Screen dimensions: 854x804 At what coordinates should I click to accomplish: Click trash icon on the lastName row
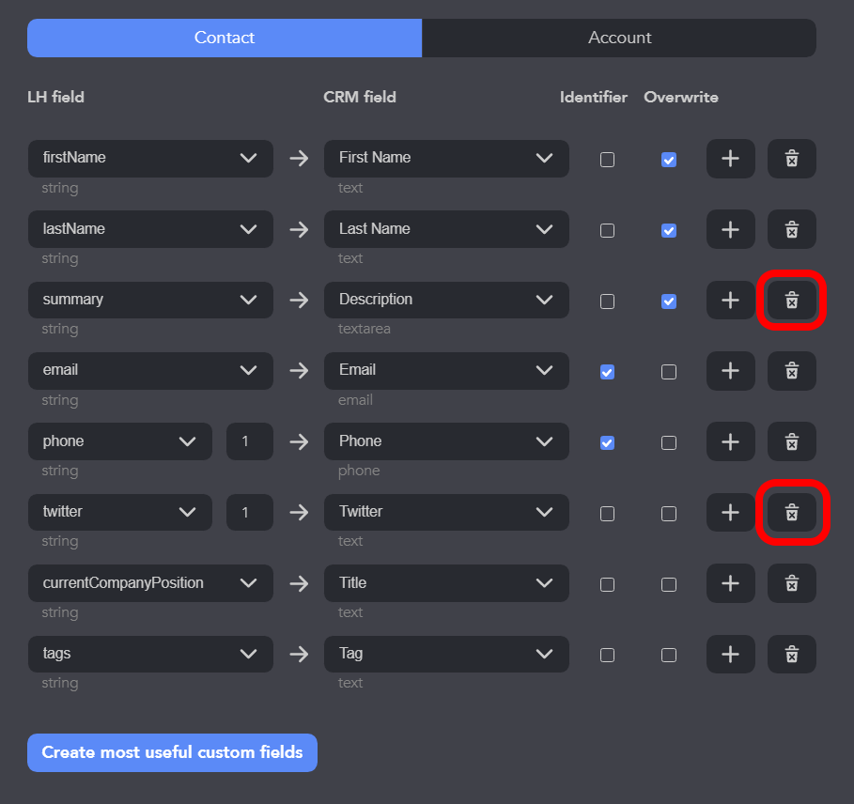(x=791, y=229)
